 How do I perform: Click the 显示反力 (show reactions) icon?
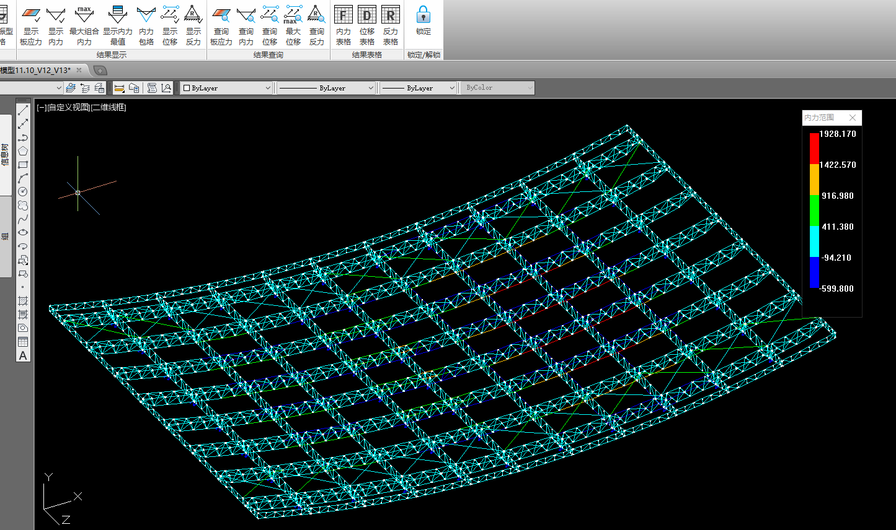193,26
